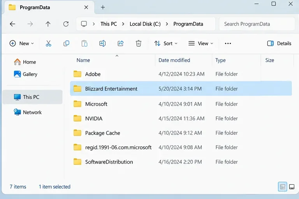Expand chevron before This PC breadcrumb
This screenshot has height=199, width=299.
click(x=94, y=24)
